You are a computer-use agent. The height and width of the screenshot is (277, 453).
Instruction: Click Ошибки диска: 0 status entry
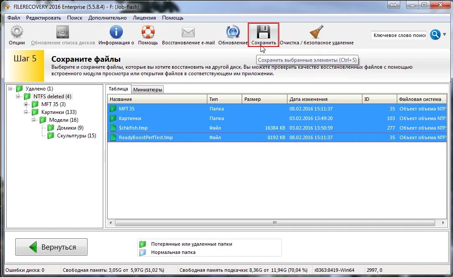tap(25, 270)
